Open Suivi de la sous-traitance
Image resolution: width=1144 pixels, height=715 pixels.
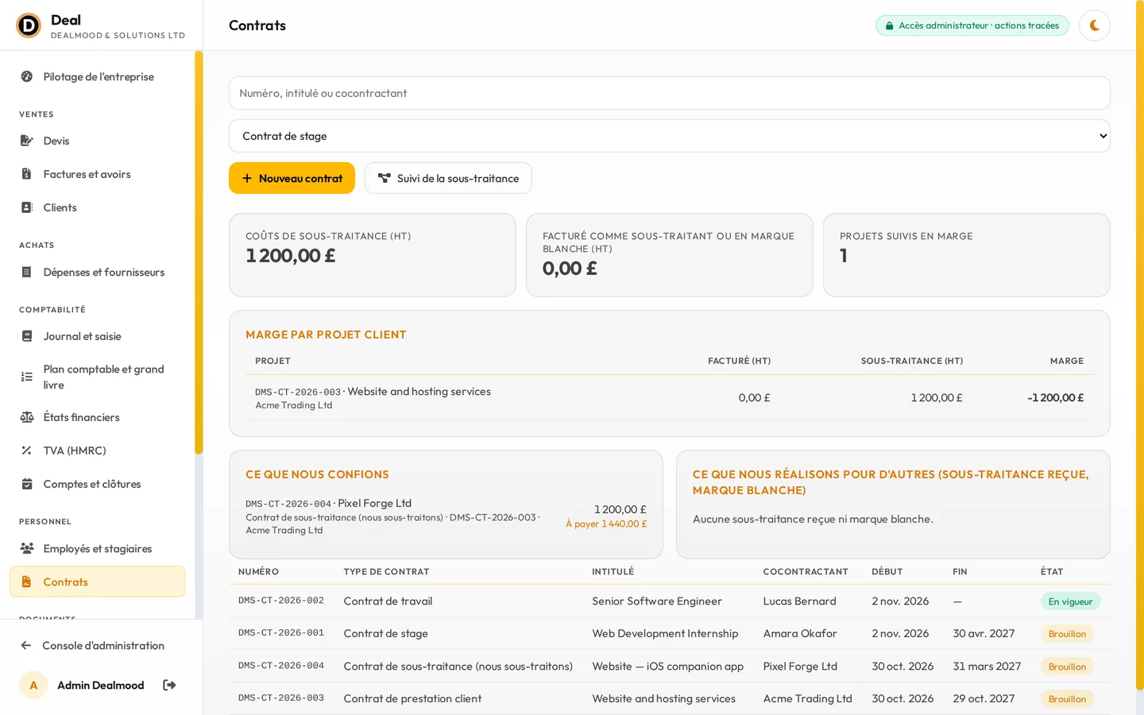(448, 178)
